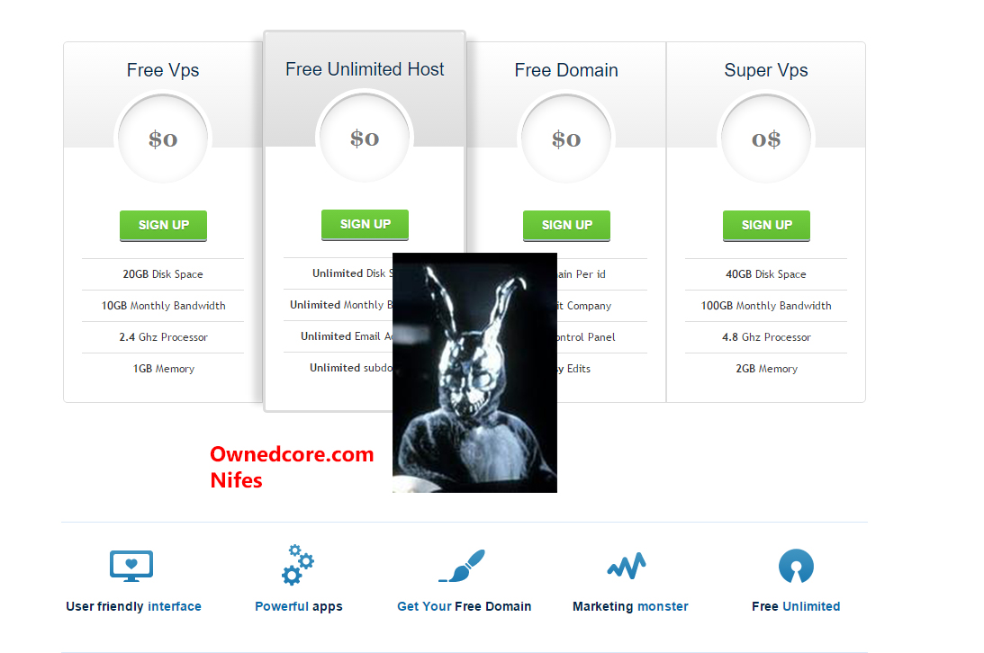
Task: Click the Super Vps 0$ price circle
Action: (766, 139)
